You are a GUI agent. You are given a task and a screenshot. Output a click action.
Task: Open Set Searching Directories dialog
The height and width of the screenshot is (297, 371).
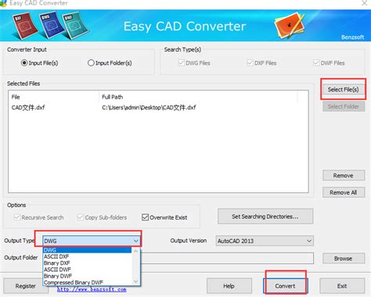click(265, 216)
